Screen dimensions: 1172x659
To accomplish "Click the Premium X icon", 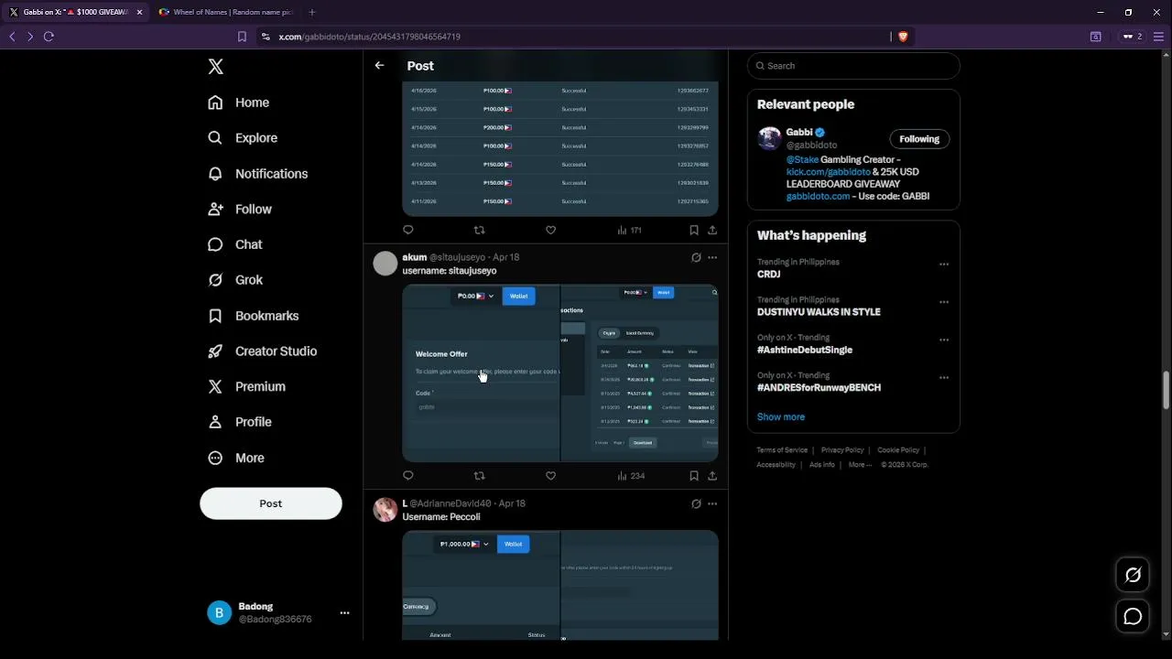I will 215,386.
